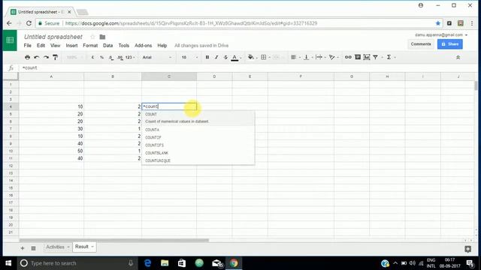The image size is (481, 270).
Task: Star the Untitled spreadsheet
Action: coord(92,37)
